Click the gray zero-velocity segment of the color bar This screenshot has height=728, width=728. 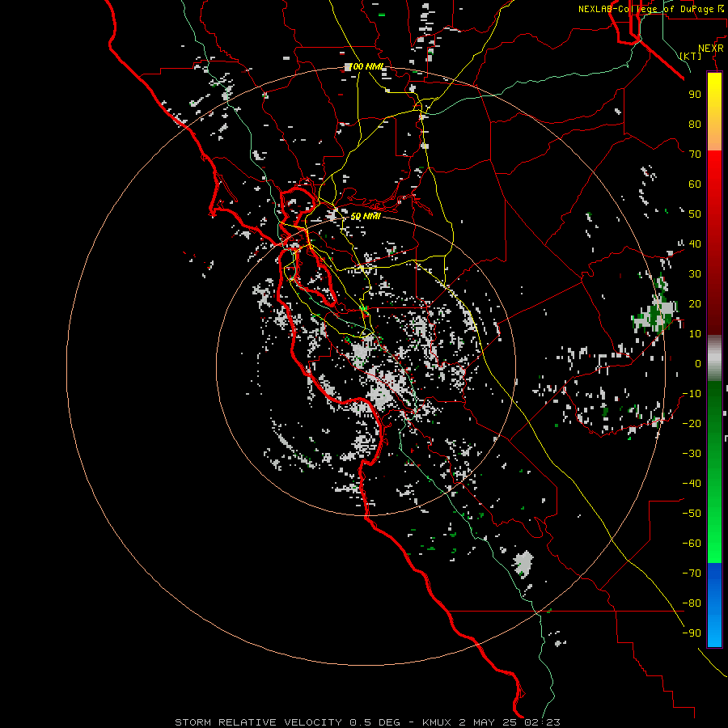pyautogui.click(x=714, y=358)
